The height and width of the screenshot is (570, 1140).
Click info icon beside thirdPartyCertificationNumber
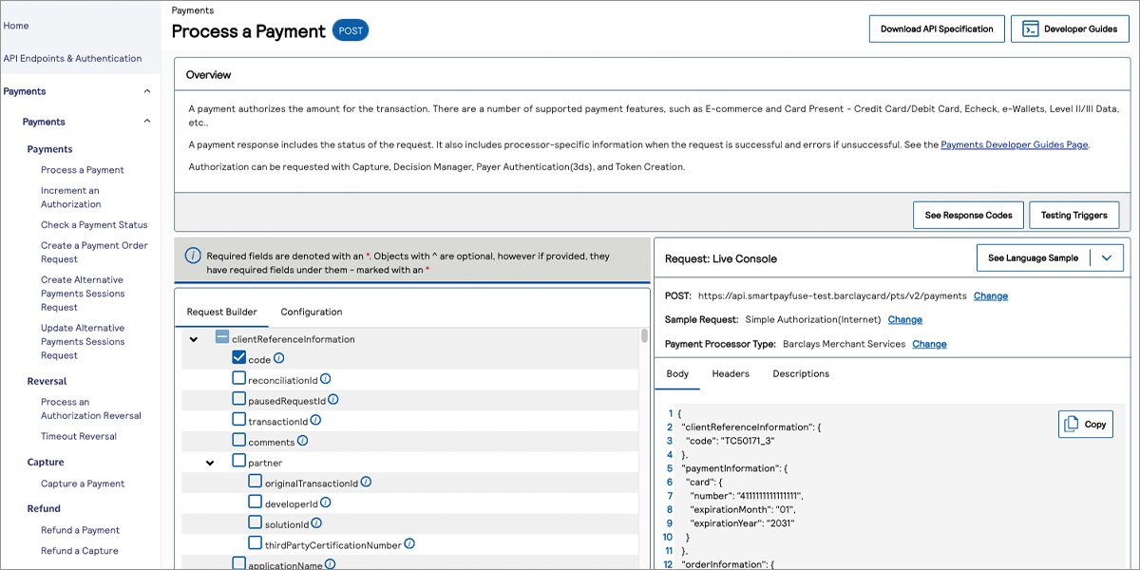click(x=409, y=544)
